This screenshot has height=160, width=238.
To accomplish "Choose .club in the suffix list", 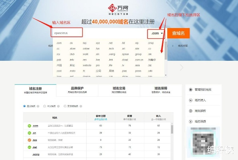I will coord(72,54).
